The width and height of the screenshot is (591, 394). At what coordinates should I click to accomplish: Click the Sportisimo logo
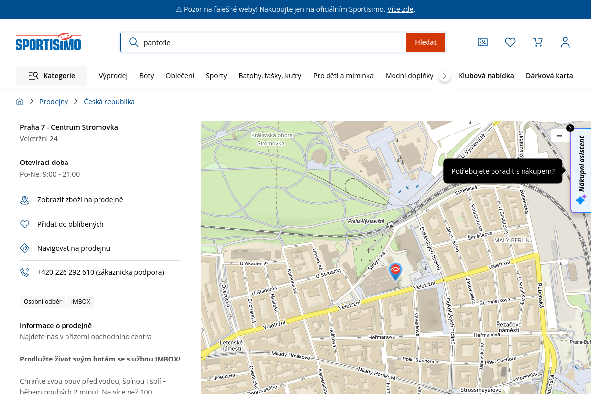pyautogui.click(x=48, y=42)
